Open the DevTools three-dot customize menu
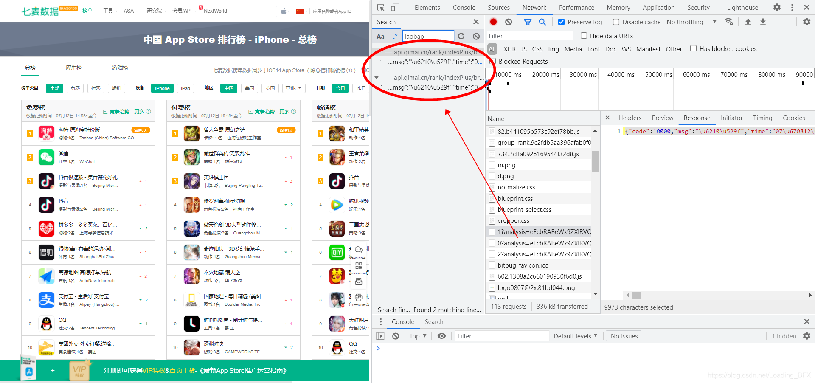This screenshot has height=383, width=815. (792, 7)
